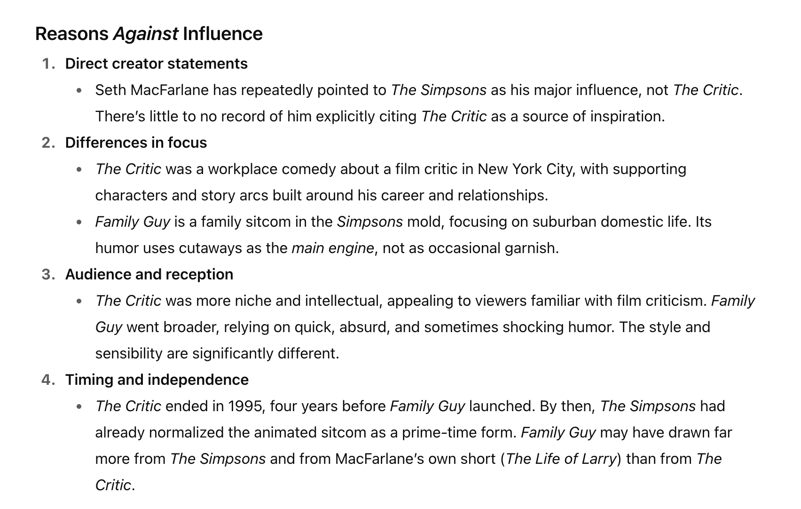Click the list number '4.'

pyautogui.click(x=49, y=380)
